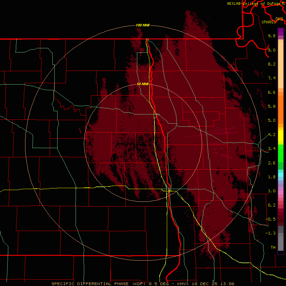Click the 100 NMI range ring label
Viewport: 286px width, 286px height.
tap(143, 25)
